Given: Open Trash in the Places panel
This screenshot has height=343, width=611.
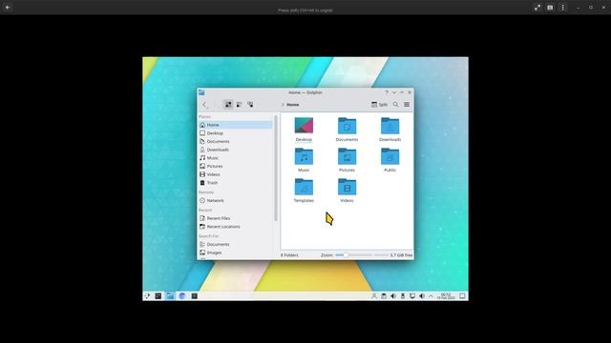Looking at the screenshot, I should (x=236, y=183).
